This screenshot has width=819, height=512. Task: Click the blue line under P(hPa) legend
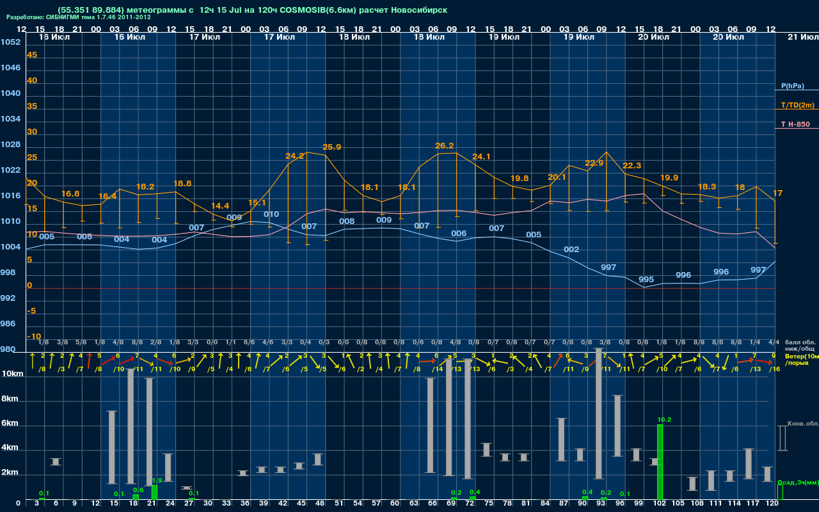pos(797,91)
